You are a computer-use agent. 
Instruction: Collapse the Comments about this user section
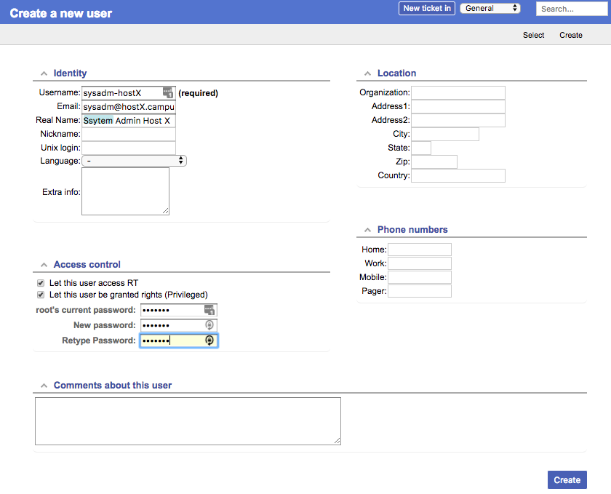tap(44, 385)
